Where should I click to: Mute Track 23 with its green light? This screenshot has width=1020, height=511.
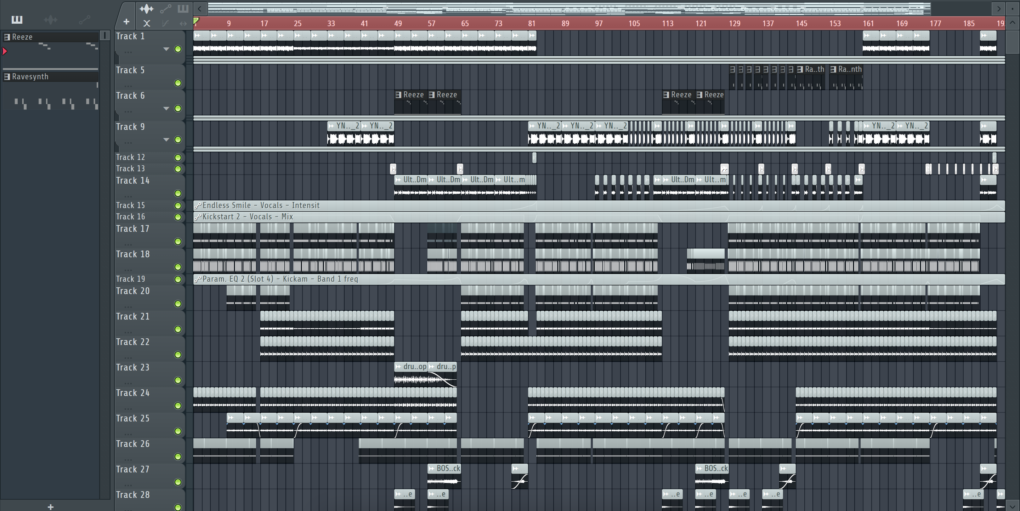pos(178,380)
